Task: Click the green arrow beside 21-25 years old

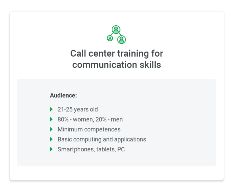Action: [x=51, y=109]
